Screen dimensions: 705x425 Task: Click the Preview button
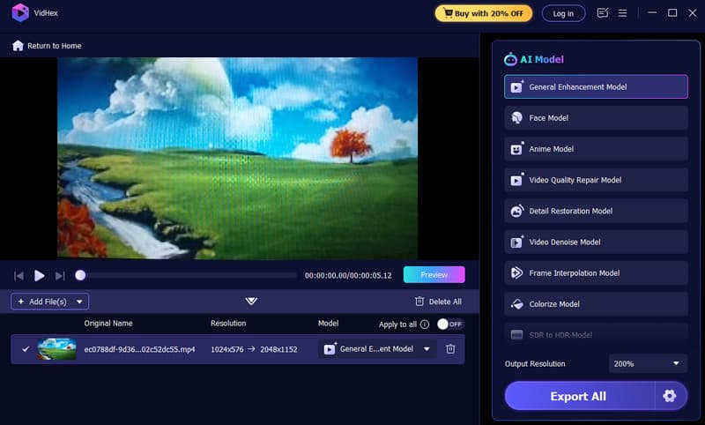(434, 274)
